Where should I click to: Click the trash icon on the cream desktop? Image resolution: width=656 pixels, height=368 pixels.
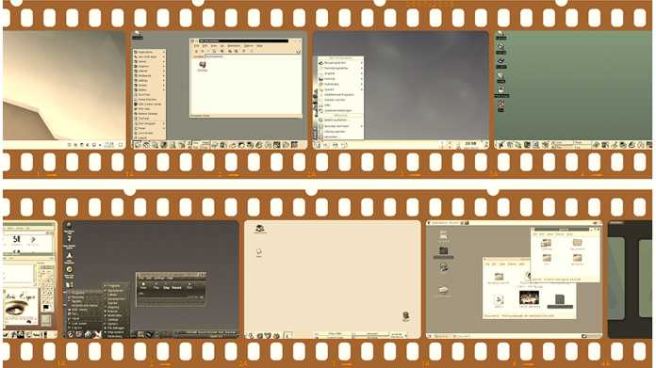[x=405, y=316]
